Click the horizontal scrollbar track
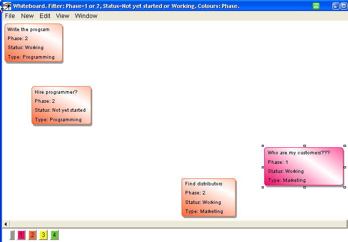Image resolution: width=348 pixels, height=242 pixels. pos(179,224)
